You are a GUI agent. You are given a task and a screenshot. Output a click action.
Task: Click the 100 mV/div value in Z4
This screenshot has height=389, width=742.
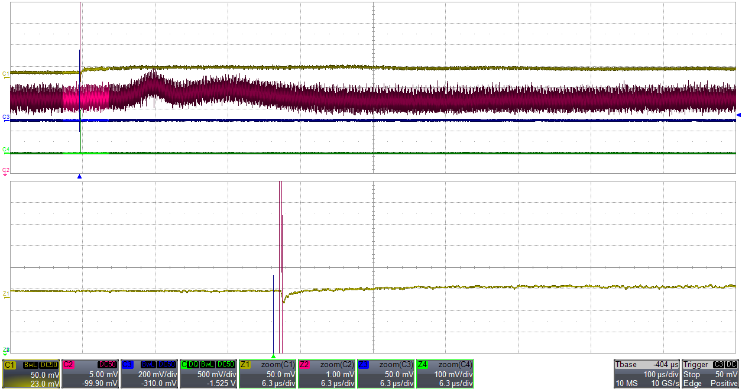[454, 375]
